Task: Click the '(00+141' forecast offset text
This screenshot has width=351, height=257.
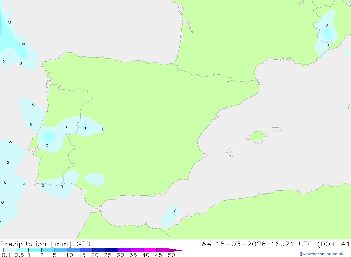Action: pos(333,244)
